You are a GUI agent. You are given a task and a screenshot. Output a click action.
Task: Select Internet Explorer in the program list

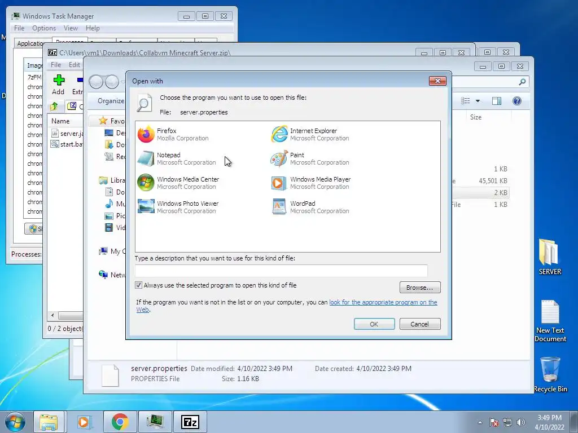pyautogui.click(x=310, y=134)
